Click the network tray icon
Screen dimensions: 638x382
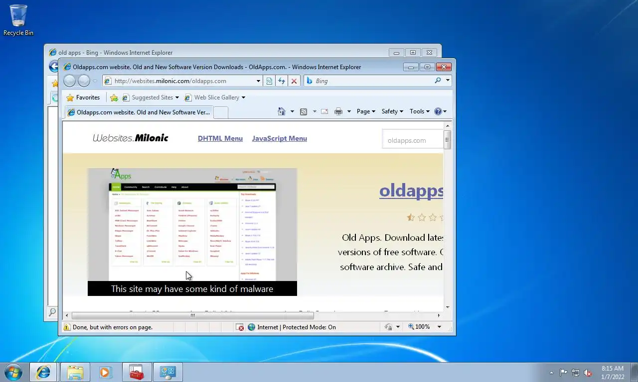[x=576, y=373]
